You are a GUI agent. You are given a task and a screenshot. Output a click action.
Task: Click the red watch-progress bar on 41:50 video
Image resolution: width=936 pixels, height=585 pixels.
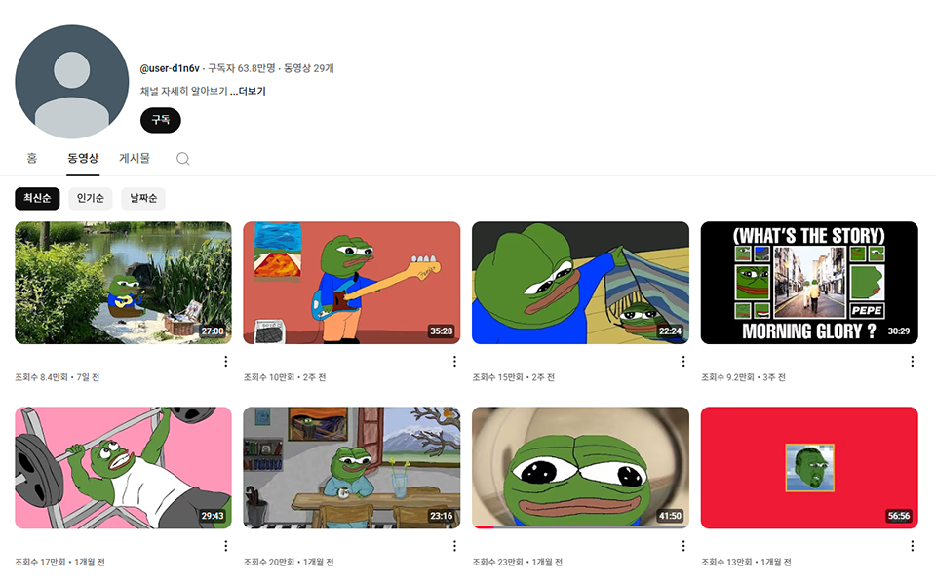(x=483, y=527)
